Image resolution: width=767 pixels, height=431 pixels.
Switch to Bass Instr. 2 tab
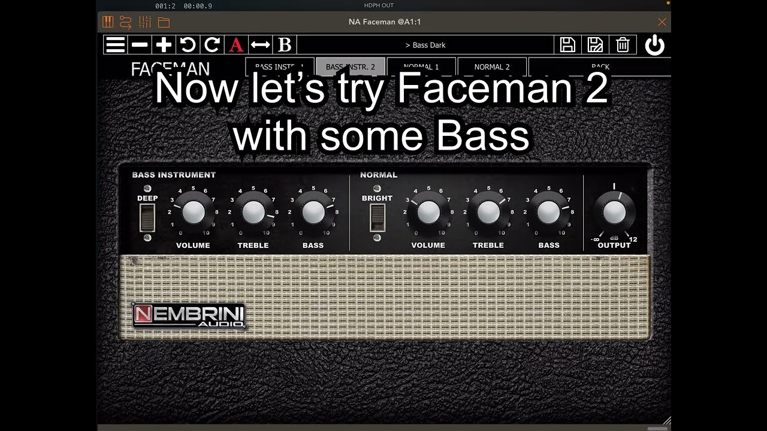(x=350, y=66)
